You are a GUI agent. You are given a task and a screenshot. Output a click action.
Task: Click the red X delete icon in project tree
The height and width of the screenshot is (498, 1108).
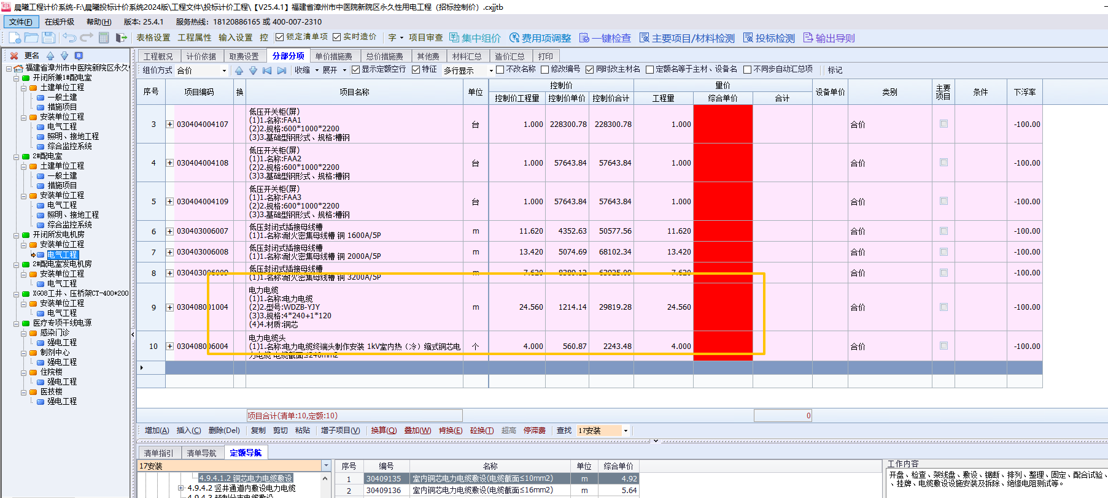tap(14, 55)
